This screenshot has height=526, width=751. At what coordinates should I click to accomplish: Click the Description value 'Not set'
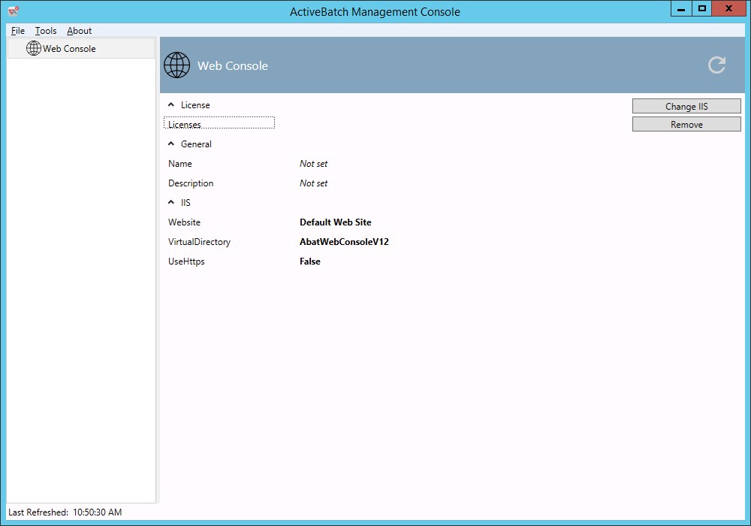tap(313, 183)
